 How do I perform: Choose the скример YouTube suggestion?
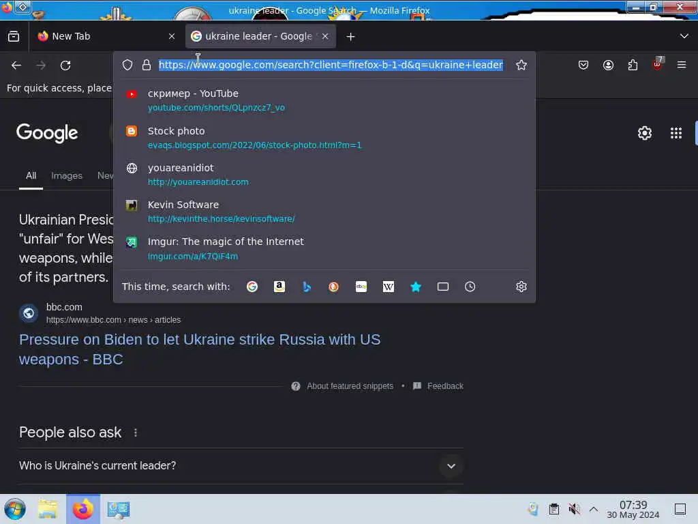pyautogui.click(x=324, y=100)
